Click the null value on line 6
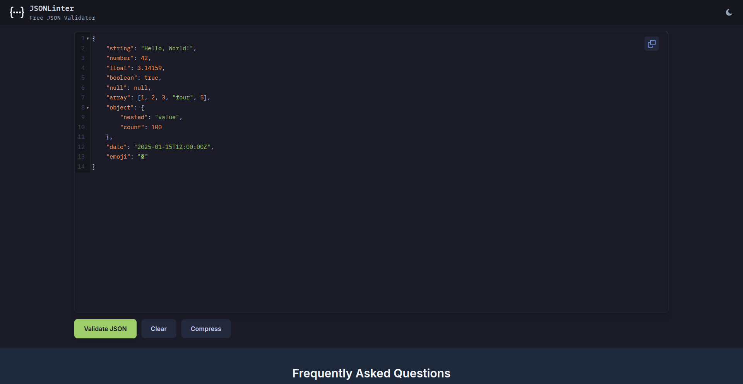Viewport: 743px width, 384px height. 141,88
